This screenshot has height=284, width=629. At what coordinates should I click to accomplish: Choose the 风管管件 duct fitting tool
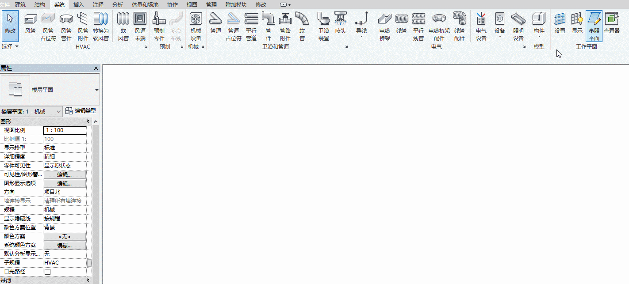(66, 26)
